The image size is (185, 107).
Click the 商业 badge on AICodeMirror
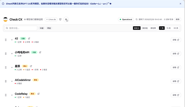click(x=35, y=80)
